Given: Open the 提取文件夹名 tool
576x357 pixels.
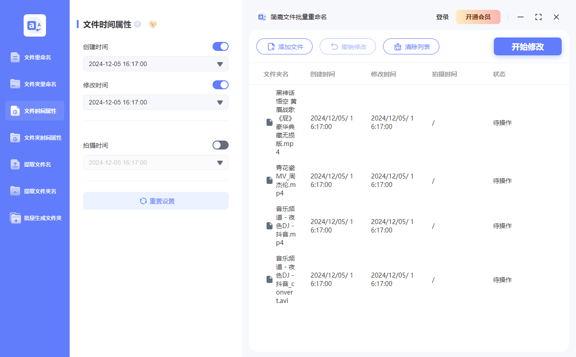Looking at the screenshot, I should coord(34,191).
